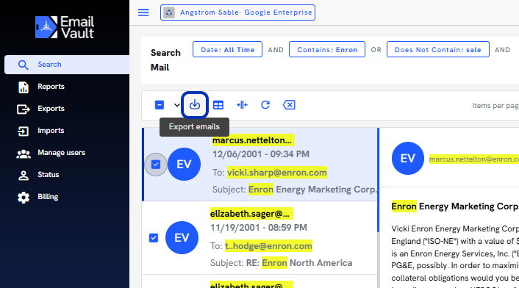The image size is (519, 288).
Task: Click date 11/19/2001 - 08:59 PM
Action: pyautogui.click(x=259, y=228)
